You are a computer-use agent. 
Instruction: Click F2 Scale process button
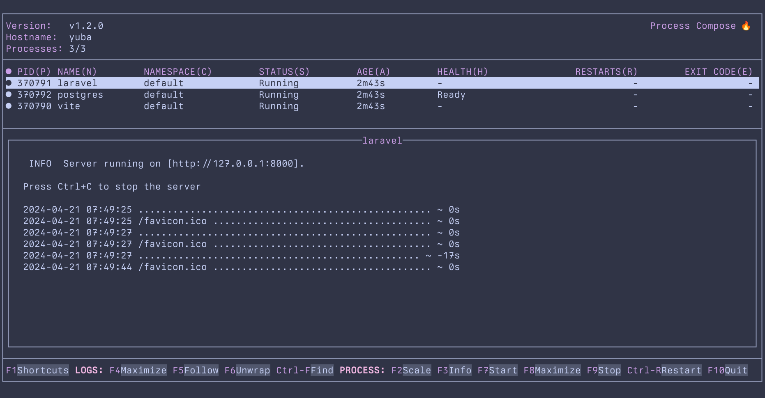(x=411, y=371)
